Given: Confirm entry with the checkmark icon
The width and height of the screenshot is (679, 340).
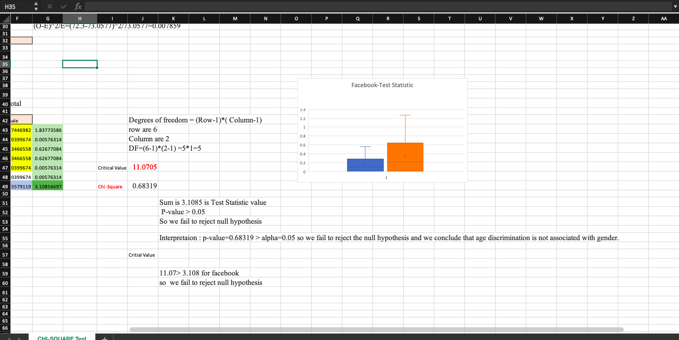Looking at the screenshot, I should coord(63,6).
